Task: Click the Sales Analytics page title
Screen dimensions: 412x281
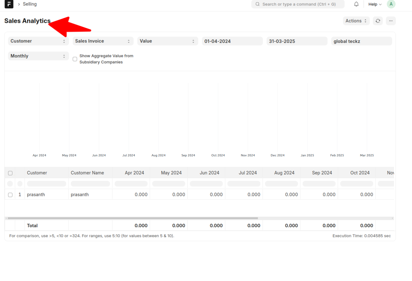Action: [27, 21]
